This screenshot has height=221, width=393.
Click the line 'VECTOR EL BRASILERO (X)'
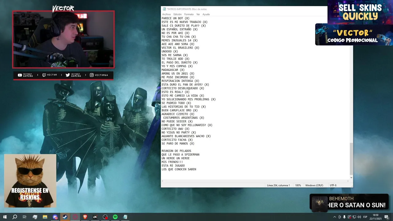click(181, 48)
